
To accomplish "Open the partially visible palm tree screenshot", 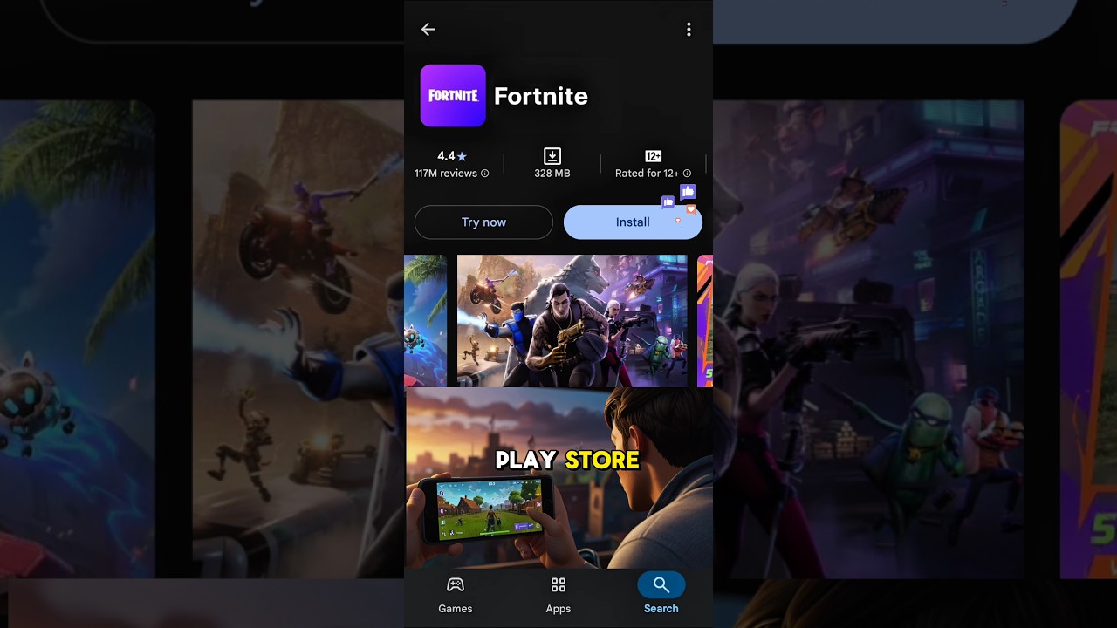I will pos(425,320).
